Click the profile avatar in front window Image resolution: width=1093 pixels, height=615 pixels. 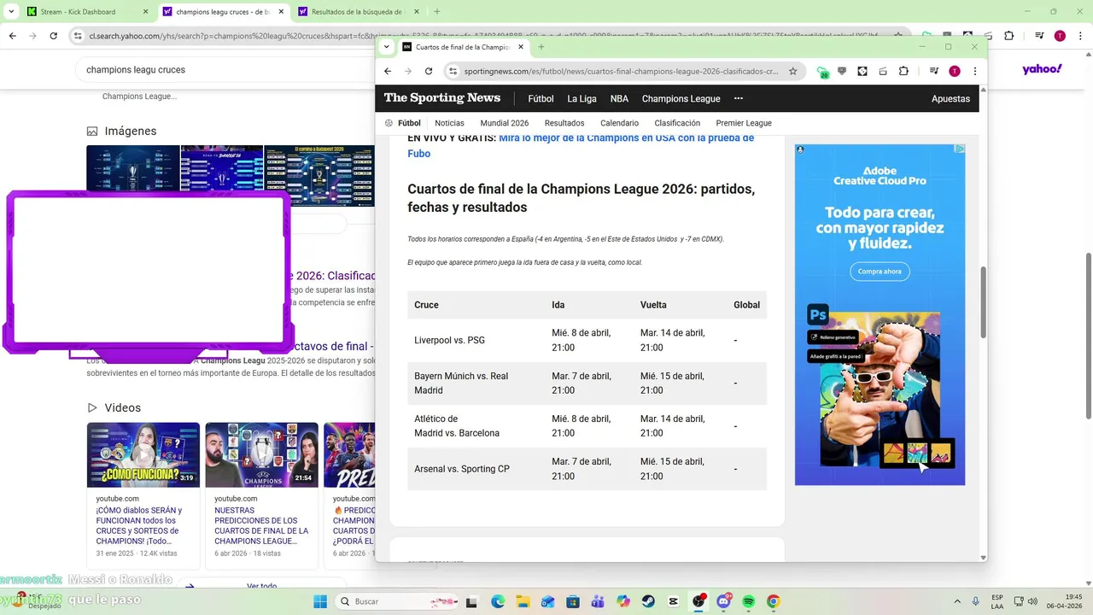click(955, 72)
